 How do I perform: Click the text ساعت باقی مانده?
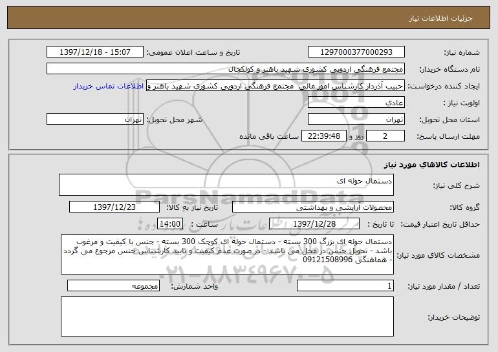click(x=268, y=136)
